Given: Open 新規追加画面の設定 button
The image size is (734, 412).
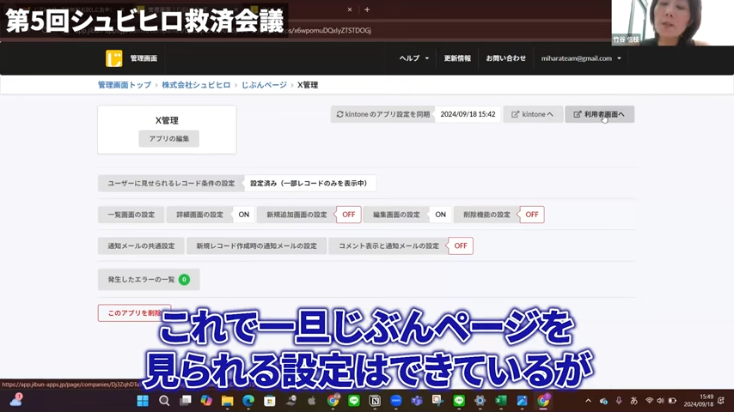Looking at the screenshot, I should (x=297, y=215).
